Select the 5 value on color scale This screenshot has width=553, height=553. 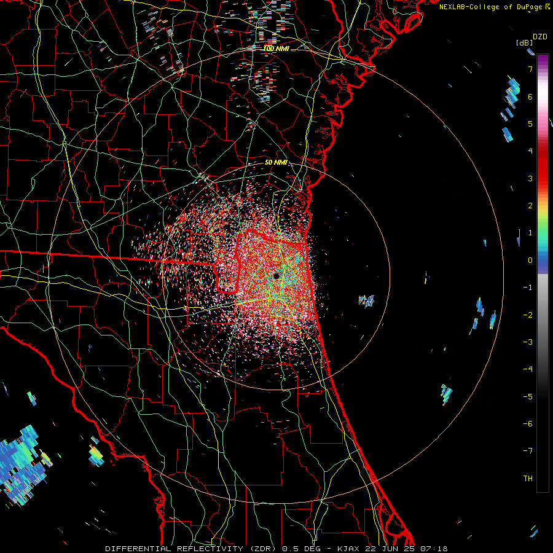point(530,124)
